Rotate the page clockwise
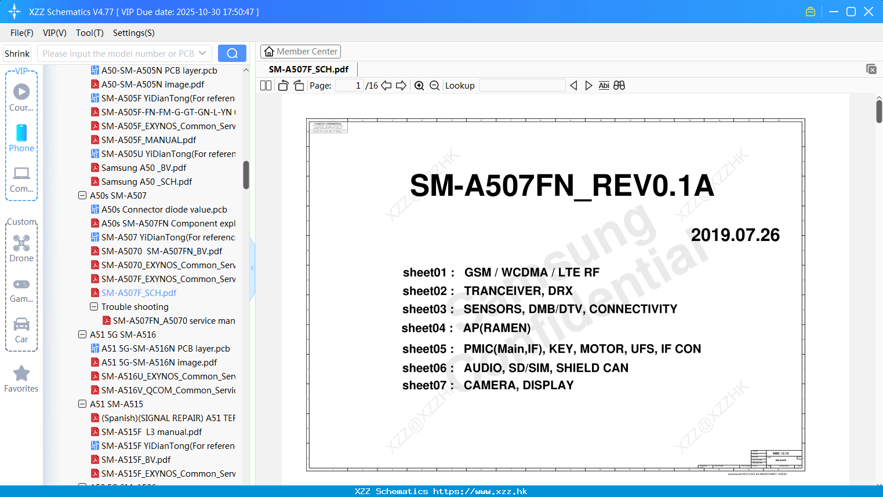Image resolution: width=883 pixels, height=497 pixels. (x=299, y=86)
